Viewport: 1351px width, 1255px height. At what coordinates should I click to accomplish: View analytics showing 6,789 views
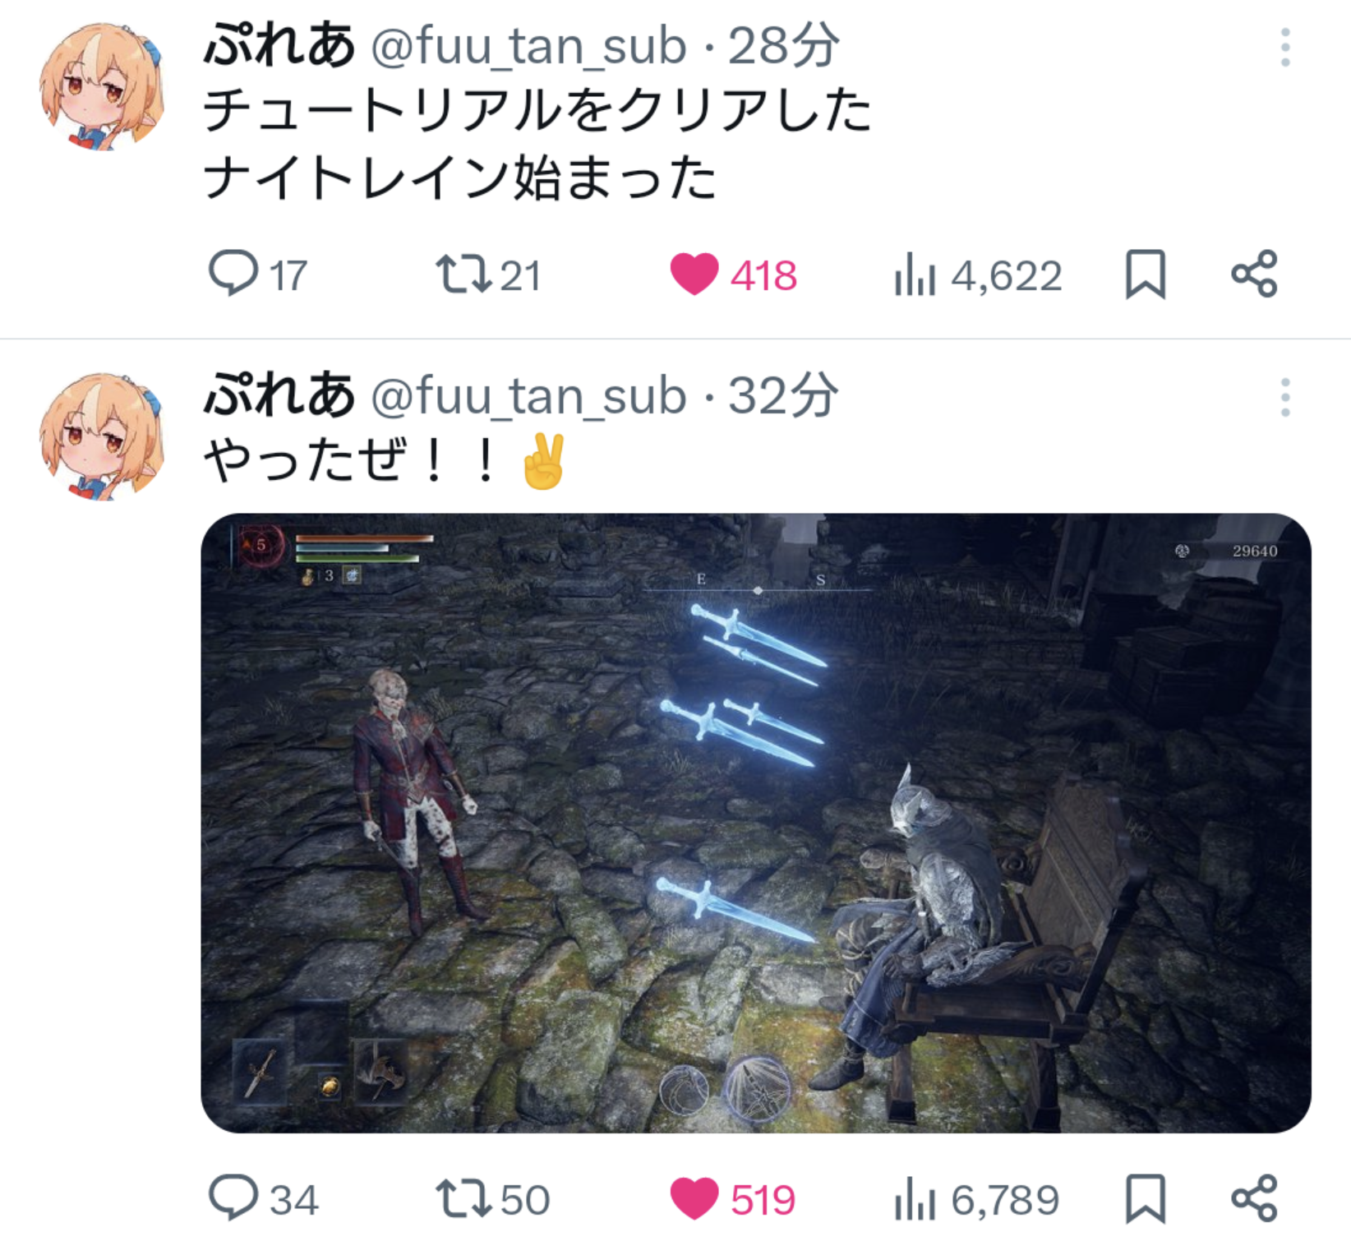[976, 1199]
